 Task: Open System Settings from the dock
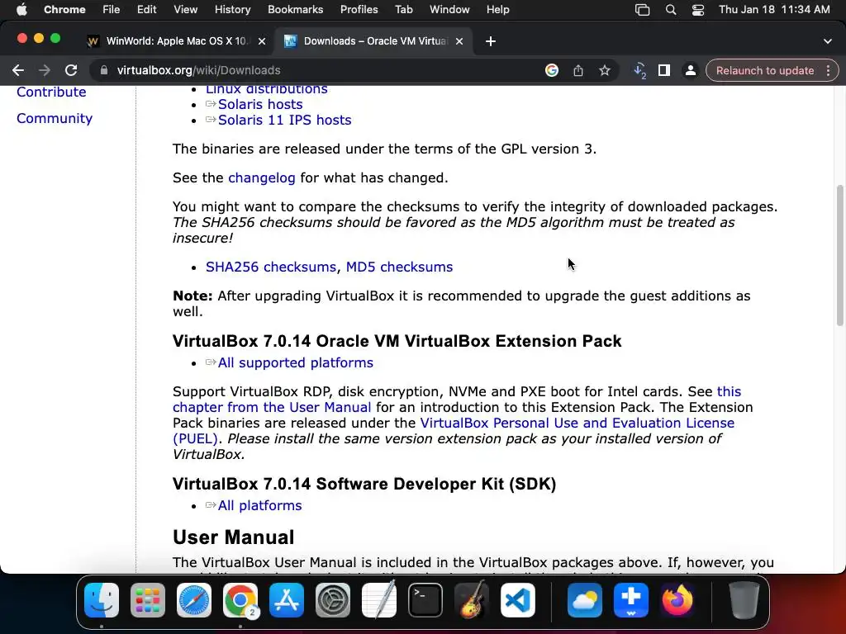point(333,599)
